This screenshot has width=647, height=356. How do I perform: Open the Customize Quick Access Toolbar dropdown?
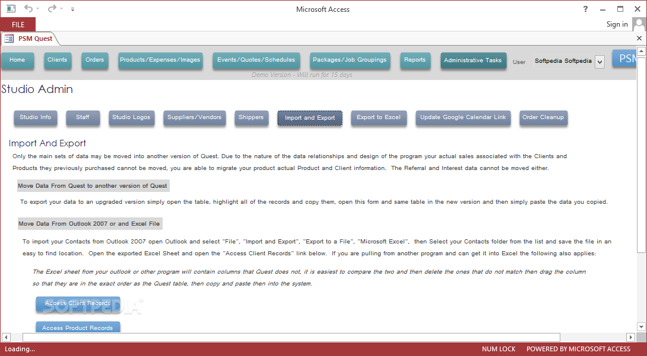72,9
